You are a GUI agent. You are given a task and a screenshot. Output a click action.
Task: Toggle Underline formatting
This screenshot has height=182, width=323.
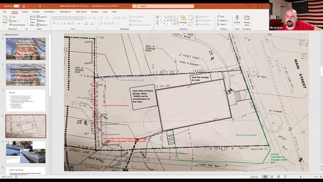[62, 24]
